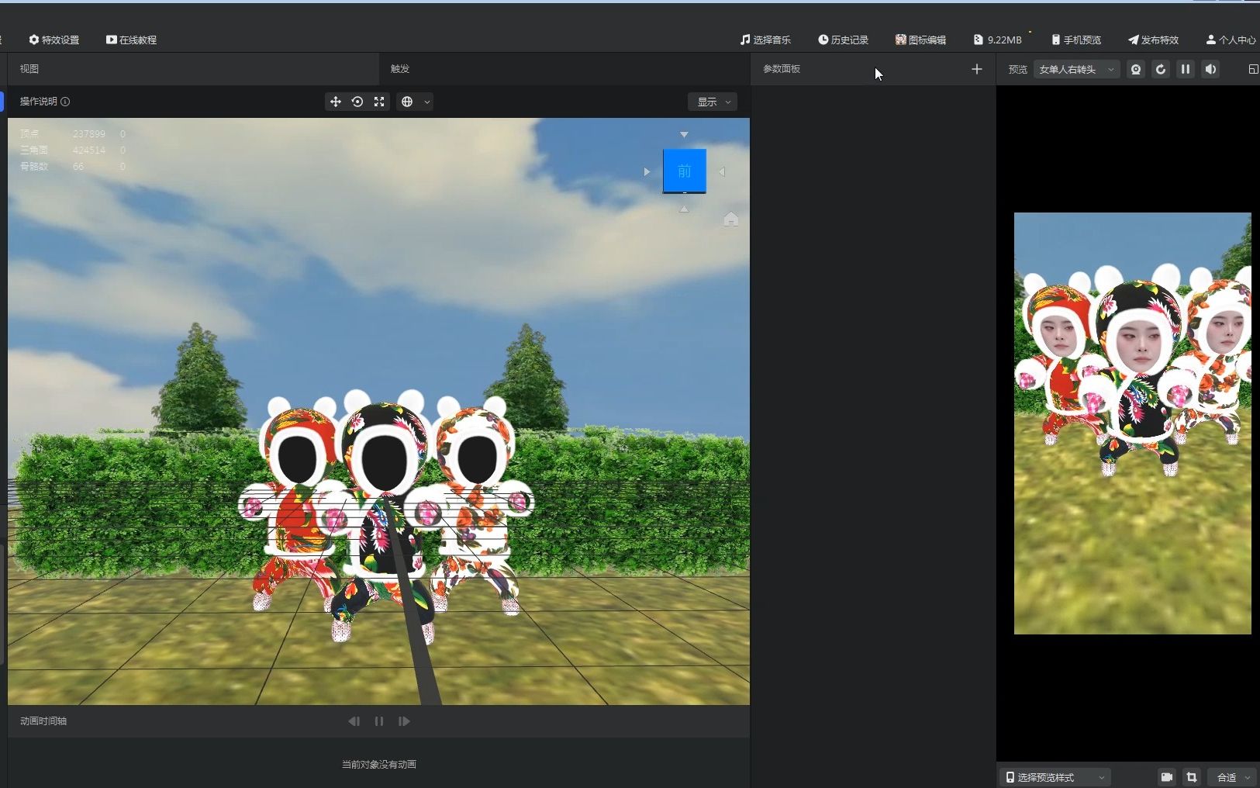Click the crop icon below the preview
Viewport: 1260px width, 788px height.
click(1192, 777)
